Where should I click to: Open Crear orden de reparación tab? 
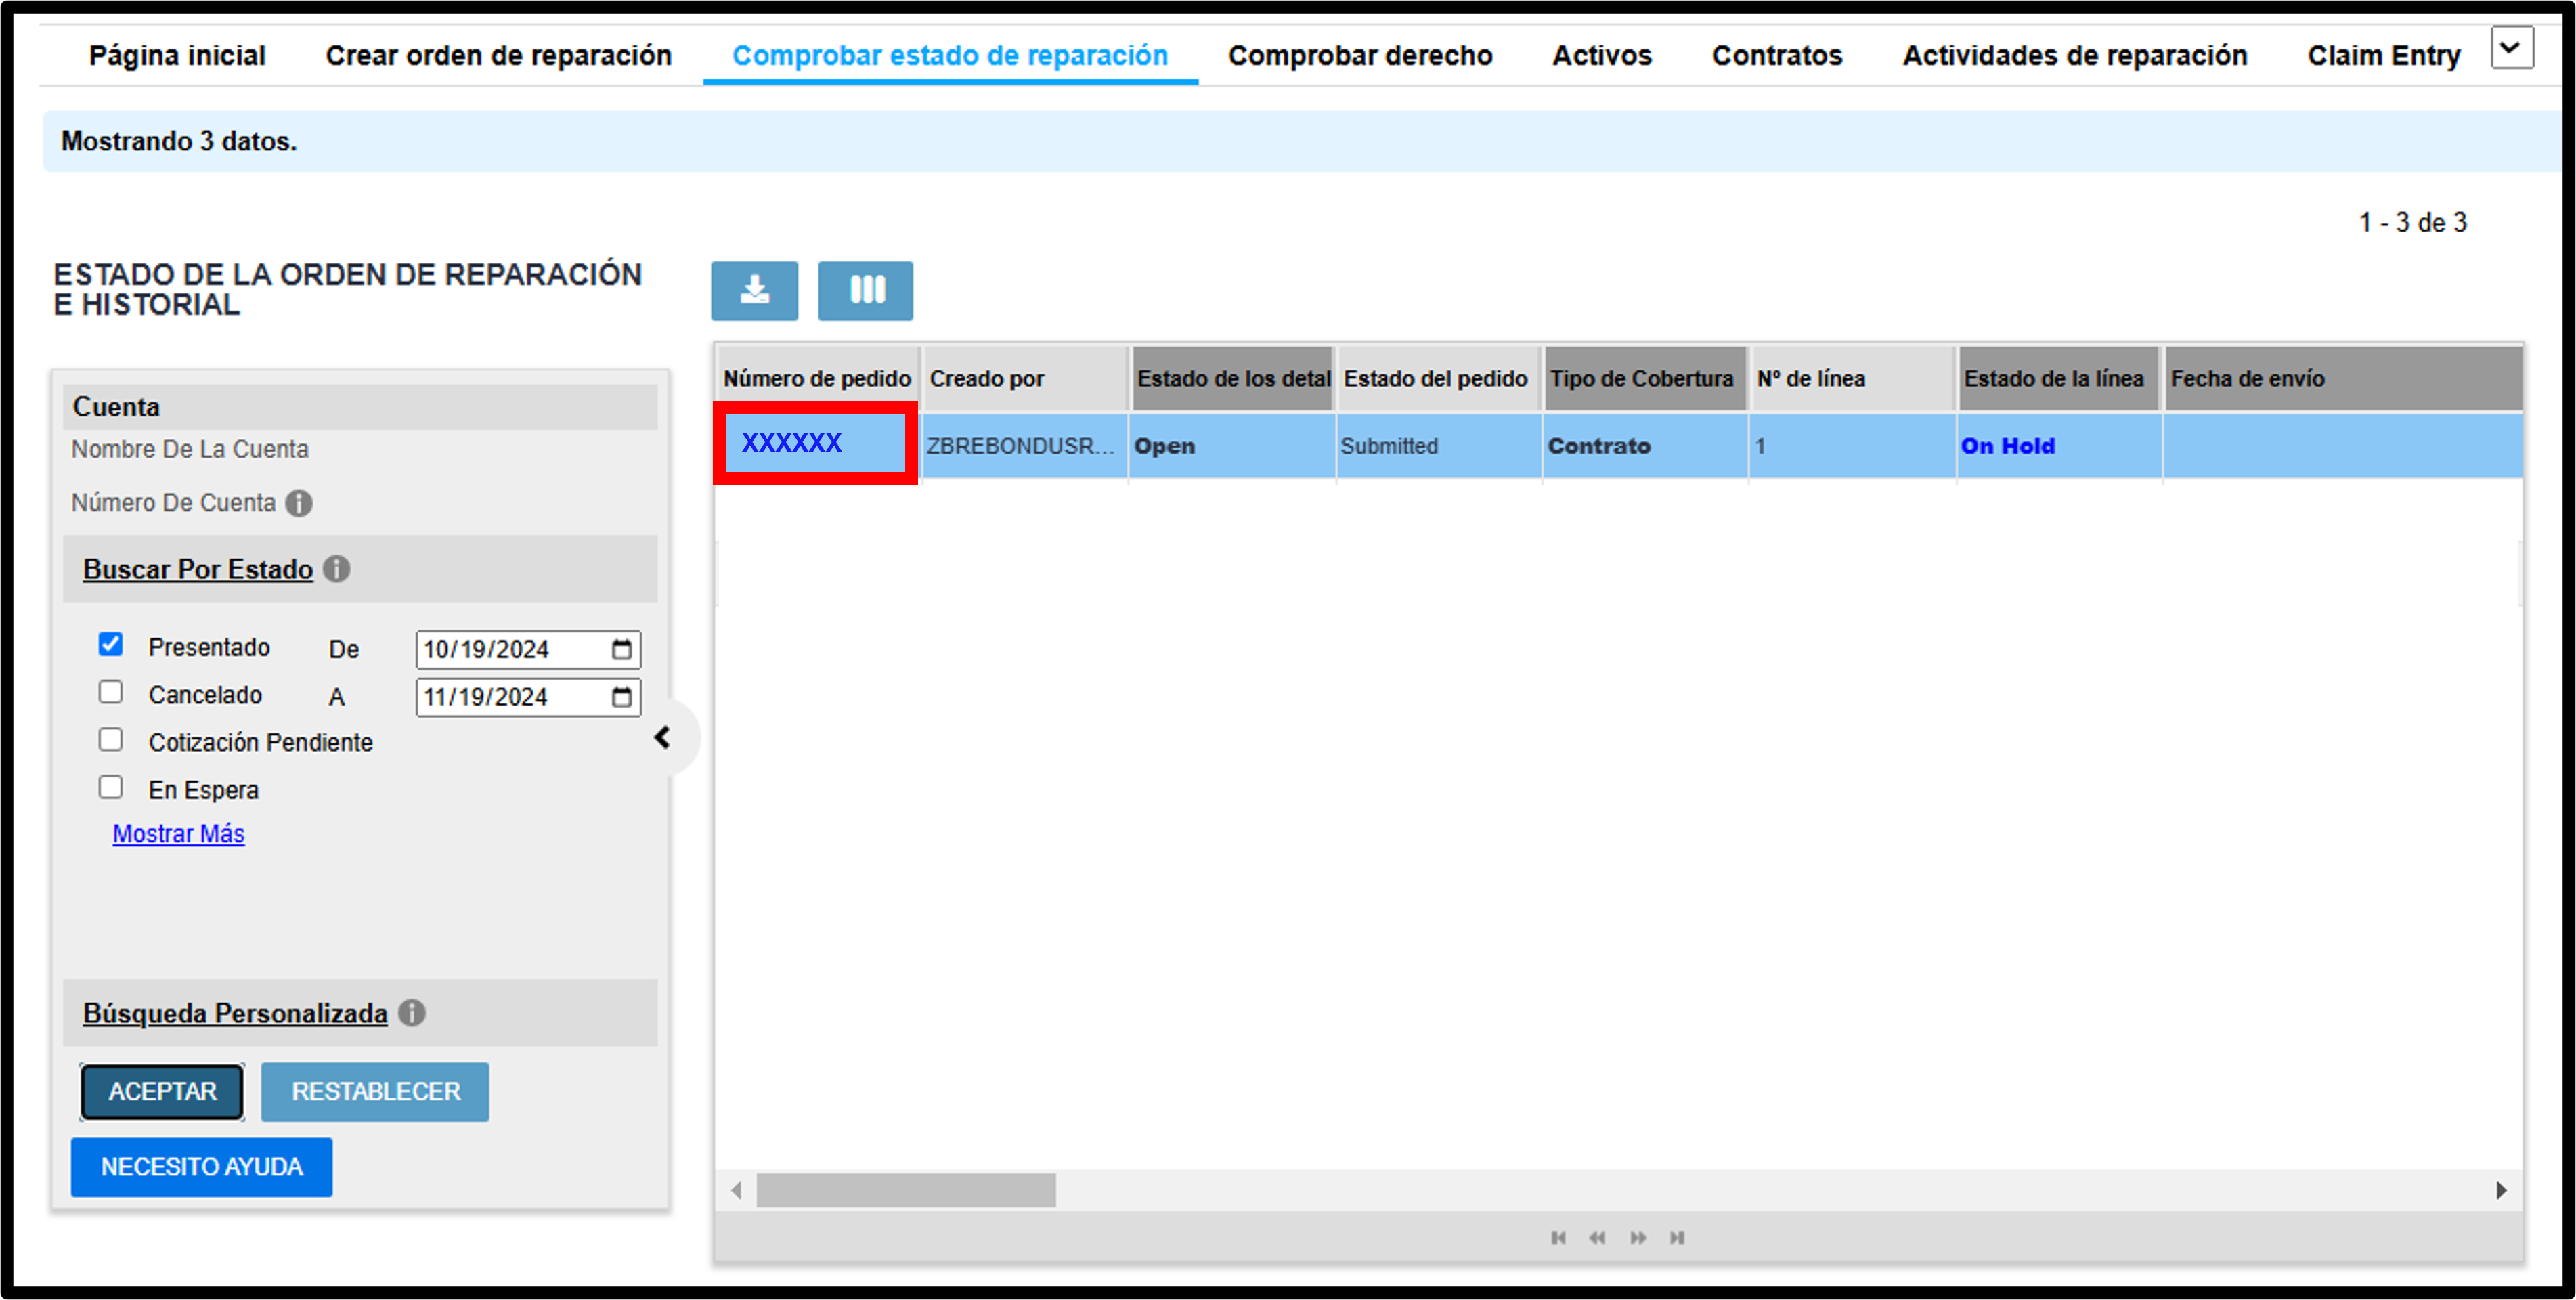coord(499,56)
